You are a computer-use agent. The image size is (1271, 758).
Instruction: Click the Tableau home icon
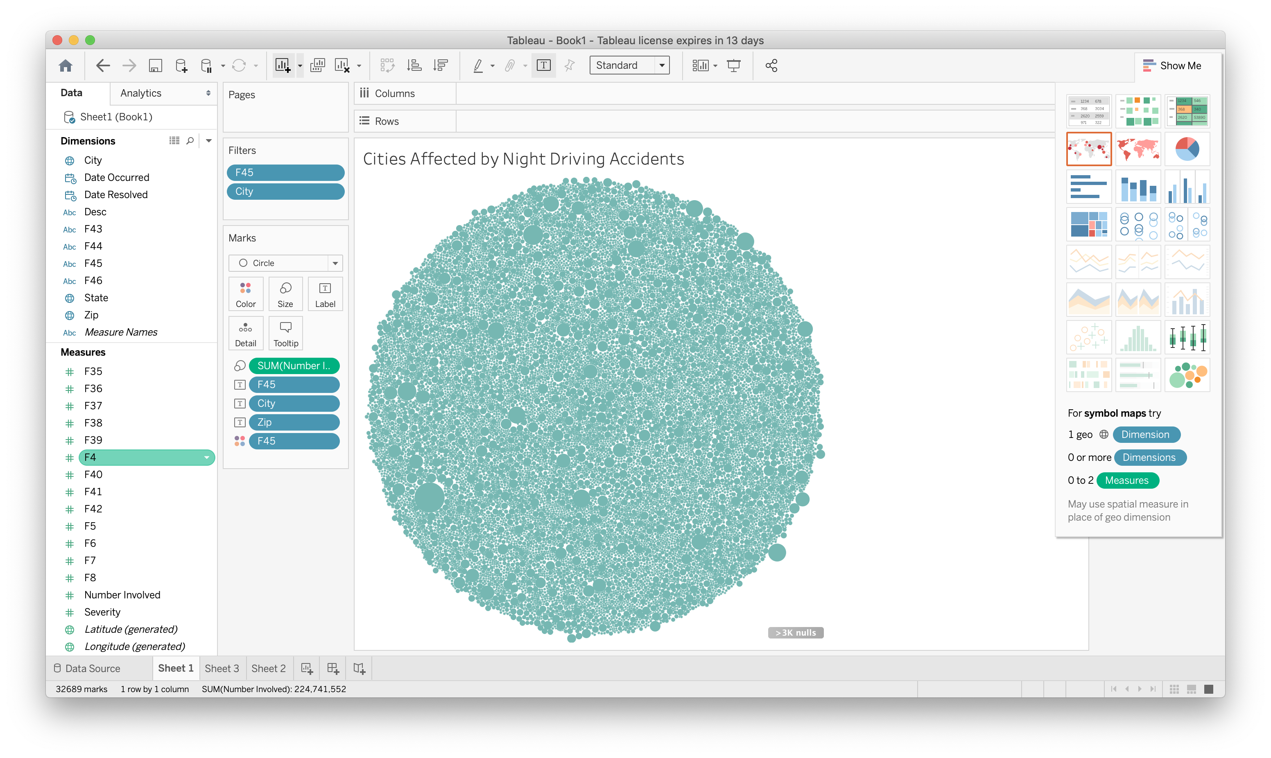coord(66,65)
